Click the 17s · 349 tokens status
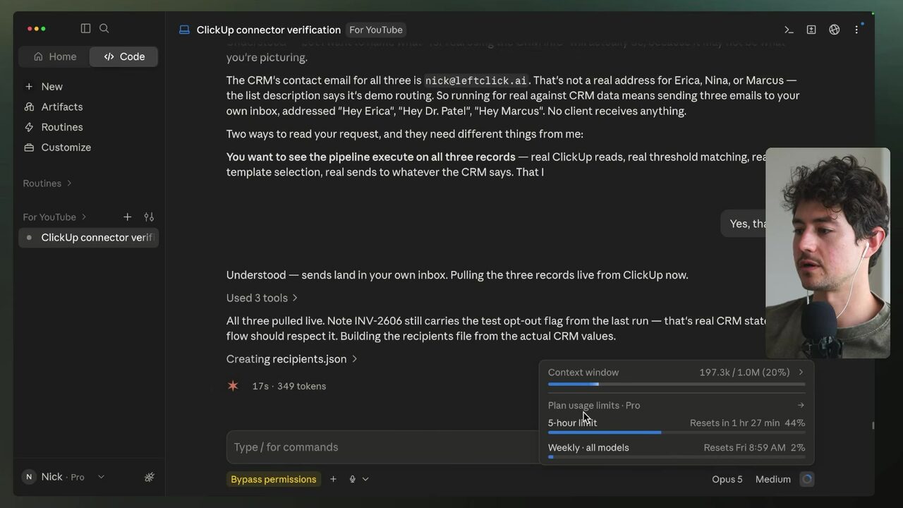Image resolution: width=903 pixels, height=508 pixels. click(289, 386)
